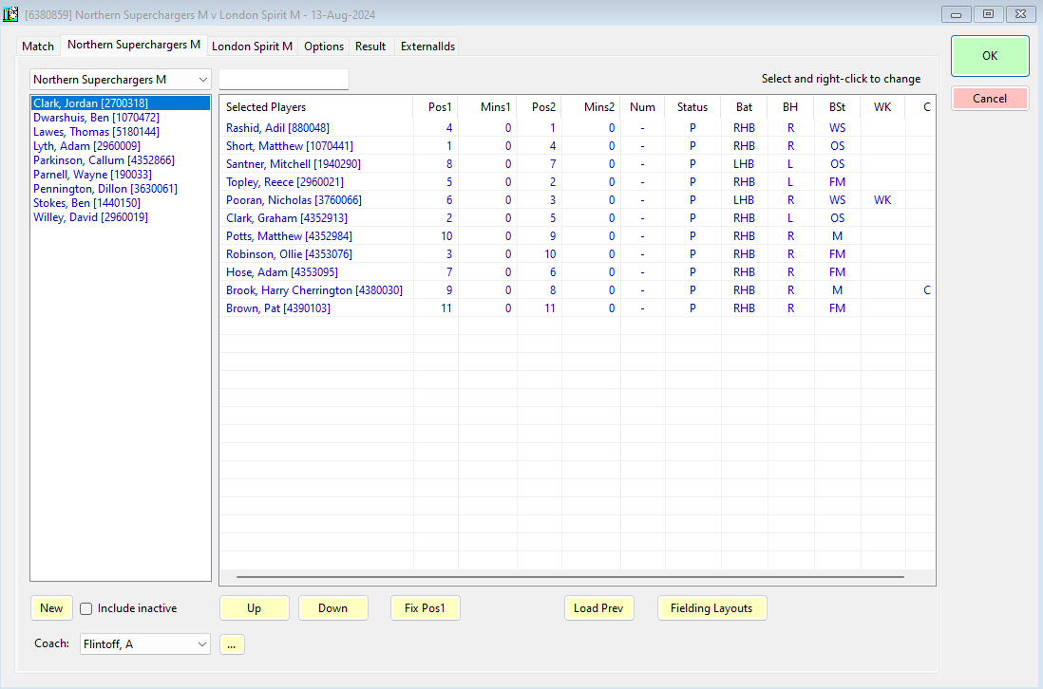Switch to the London Spirit M tab
This screenshot has width=1043, height=689.
[x=252, y=47]
